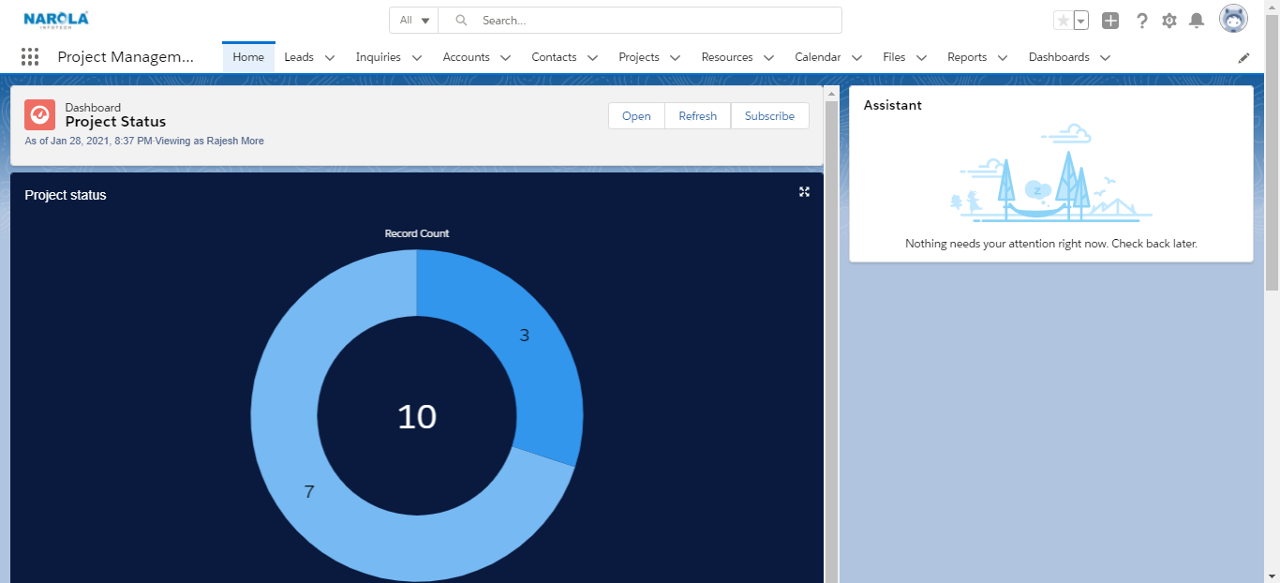The height and width of the screenshot is (583, 1280).
Task: Subscribe to the Project Status dashboard
Action: (769, 115)
